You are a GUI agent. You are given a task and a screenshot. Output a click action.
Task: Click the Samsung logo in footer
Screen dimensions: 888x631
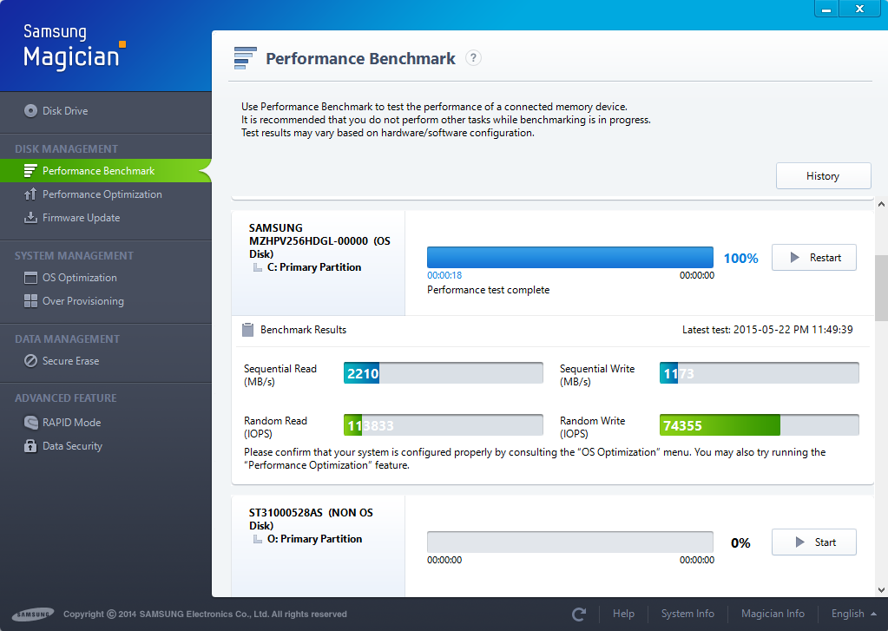point(33,614)
